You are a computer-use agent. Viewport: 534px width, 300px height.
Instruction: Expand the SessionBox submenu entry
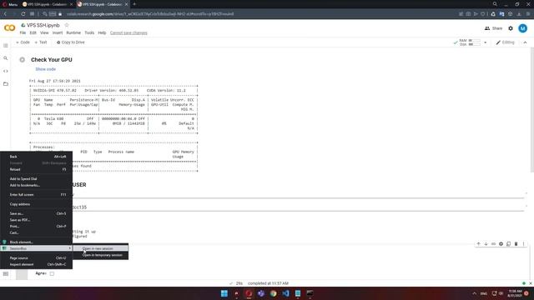tap(37, 248)
